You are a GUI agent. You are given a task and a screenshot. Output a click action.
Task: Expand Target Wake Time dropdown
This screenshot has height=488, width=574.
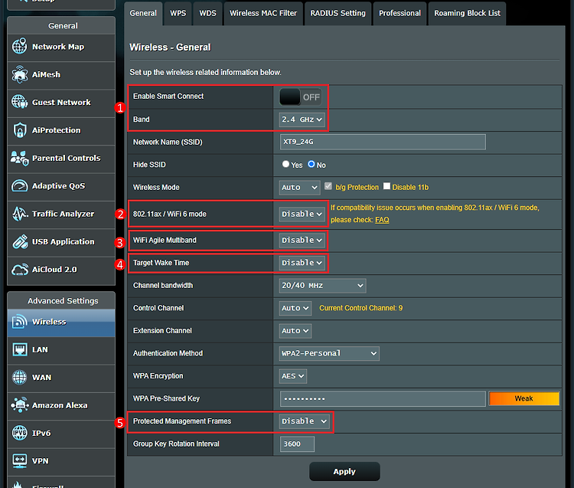(302, 263)
